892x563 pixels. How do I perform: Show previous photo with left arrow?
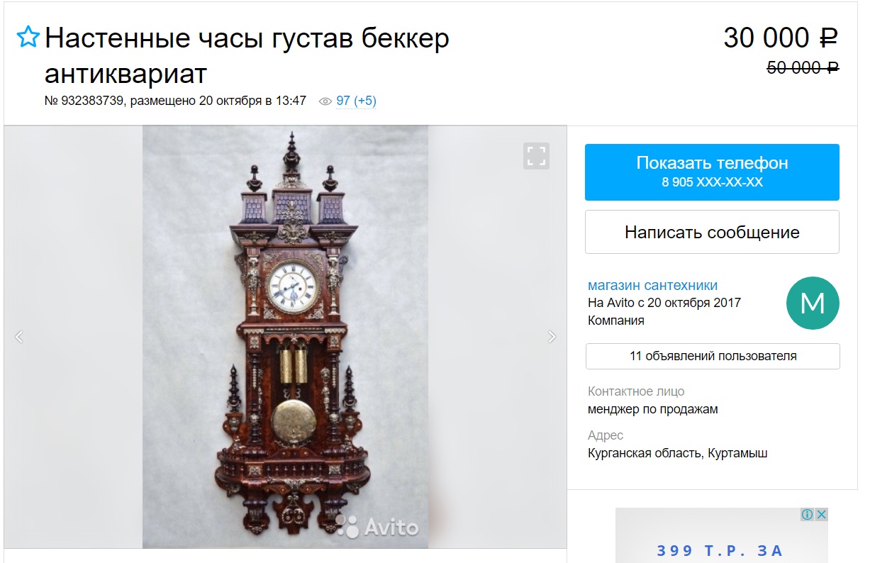point(19,337)
